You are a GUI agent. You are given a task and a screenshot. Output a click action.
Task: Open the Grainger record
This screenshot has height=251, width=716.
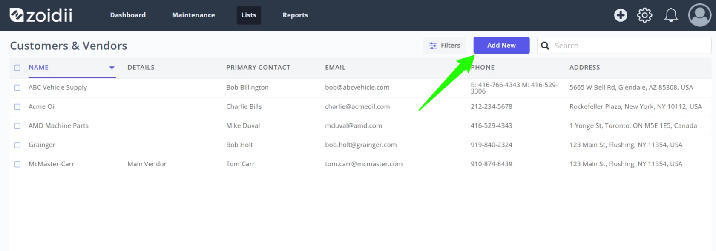click(42, 145)
